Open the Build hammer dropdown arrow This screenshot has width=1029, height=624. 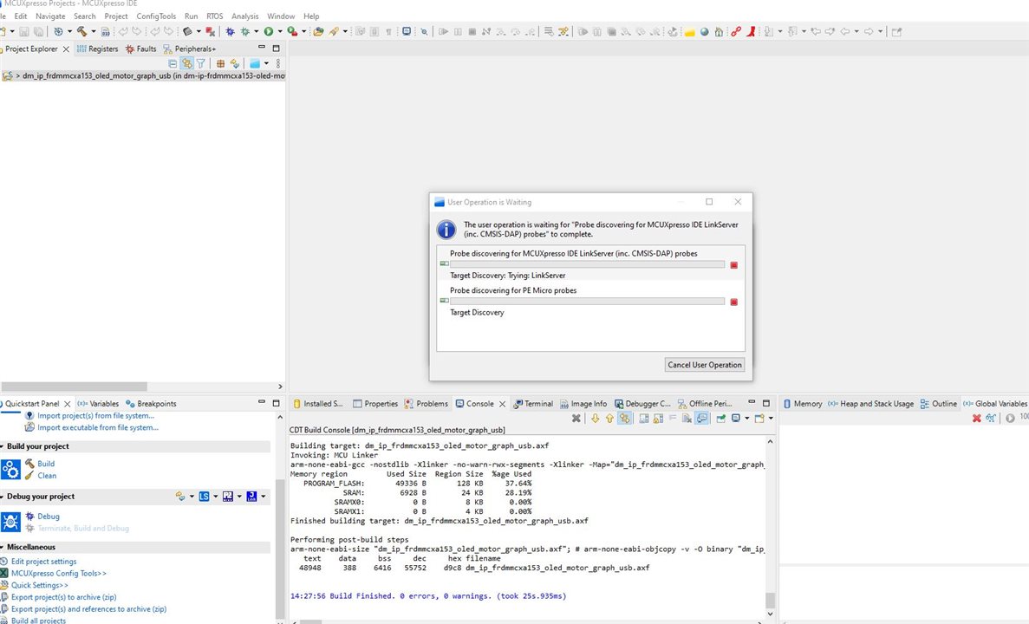click(x=93, y=31)
